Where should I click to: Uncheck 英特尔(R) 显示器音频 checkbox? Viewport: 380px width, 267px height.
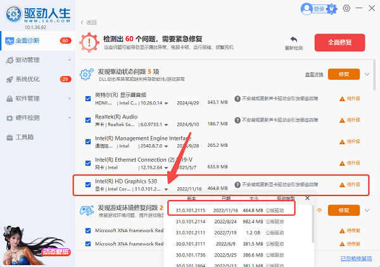88,99
